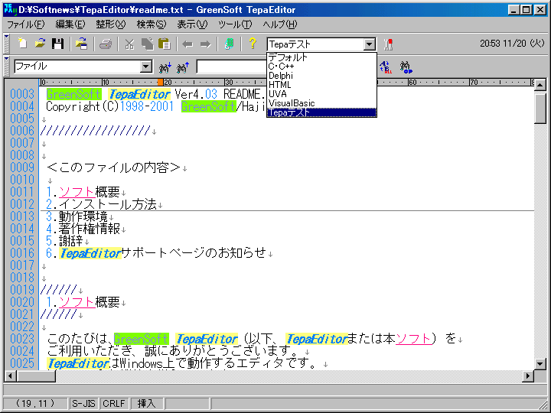Select VisualBasic in the mode list
The height and width of the screenshot is (413, 551).
point(321,103)
